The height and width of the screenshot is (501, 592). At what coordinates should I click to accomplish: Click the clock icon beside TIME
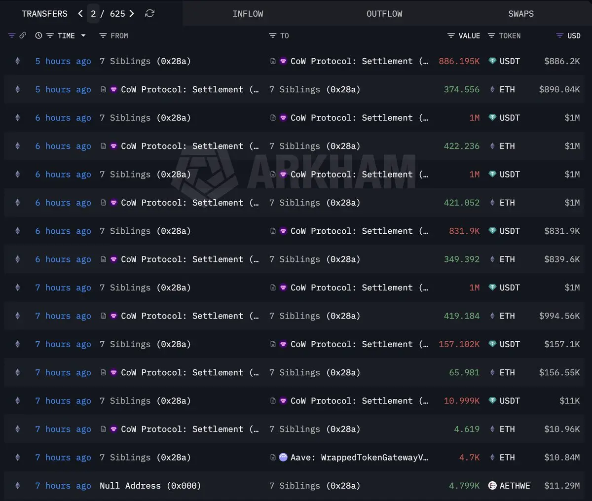tap(38, 36)
